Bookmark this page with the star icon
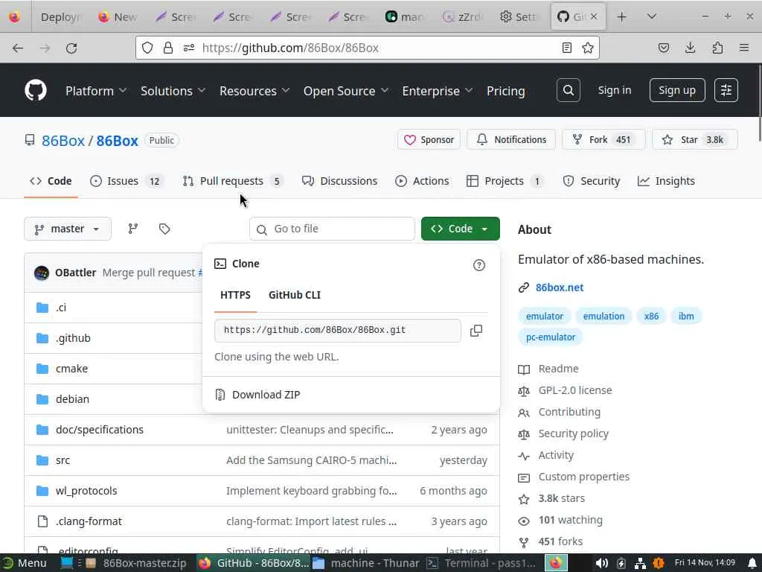The height and width of the screenshot is (572, 762). [588, 48]
